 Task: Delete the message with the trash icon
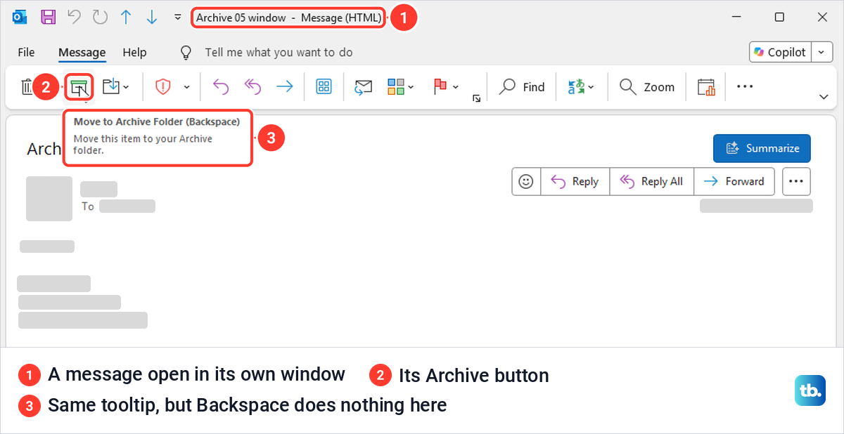(27, 87)
